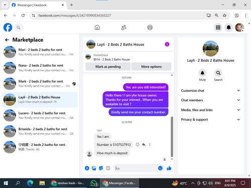The height and width of the screenshot is (188, 251).
Task: Open the browser zoom magnifier icon
Action: pos(216,16)
